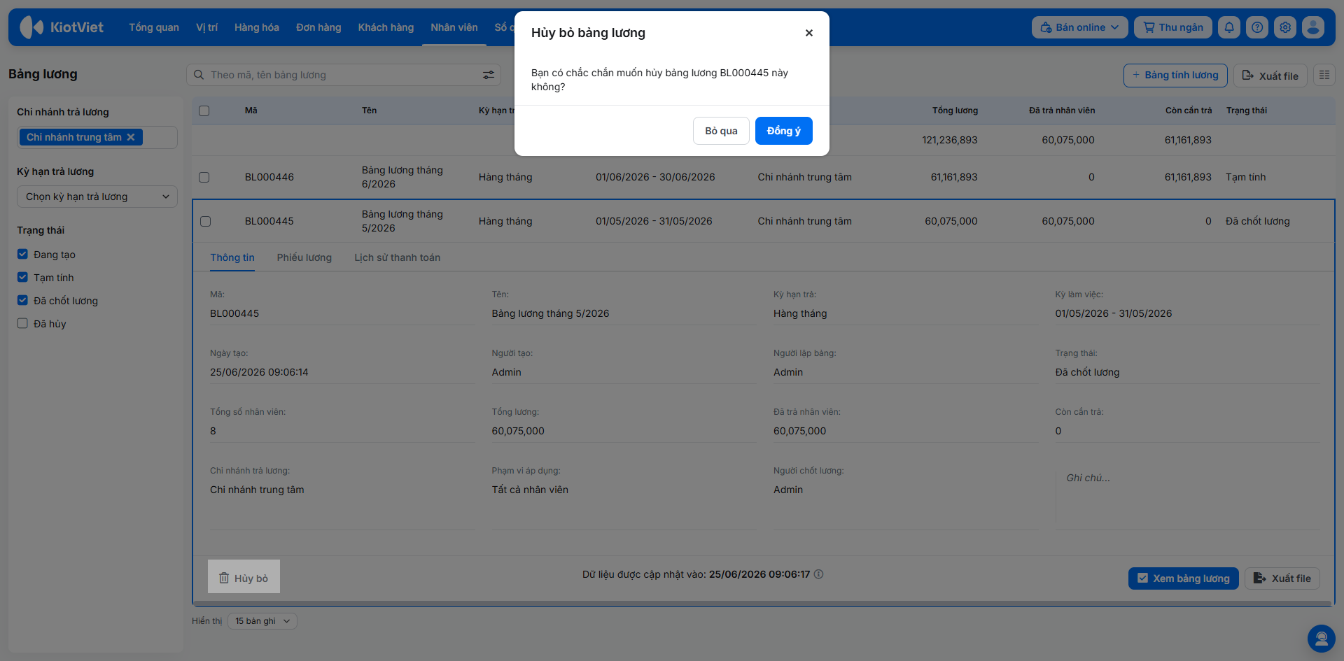1344x661 pixels.
Task: Open the settings gear icon
Action: 1285,27
